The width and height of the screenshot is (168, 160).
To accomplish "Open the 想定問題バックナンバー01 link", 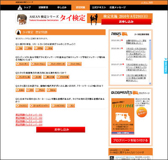I will click(29, 115).
